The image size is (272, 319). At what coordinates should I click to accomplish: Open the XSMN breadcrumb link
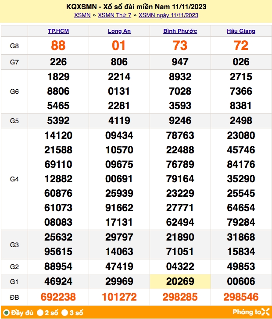click(x=82, y=15)
